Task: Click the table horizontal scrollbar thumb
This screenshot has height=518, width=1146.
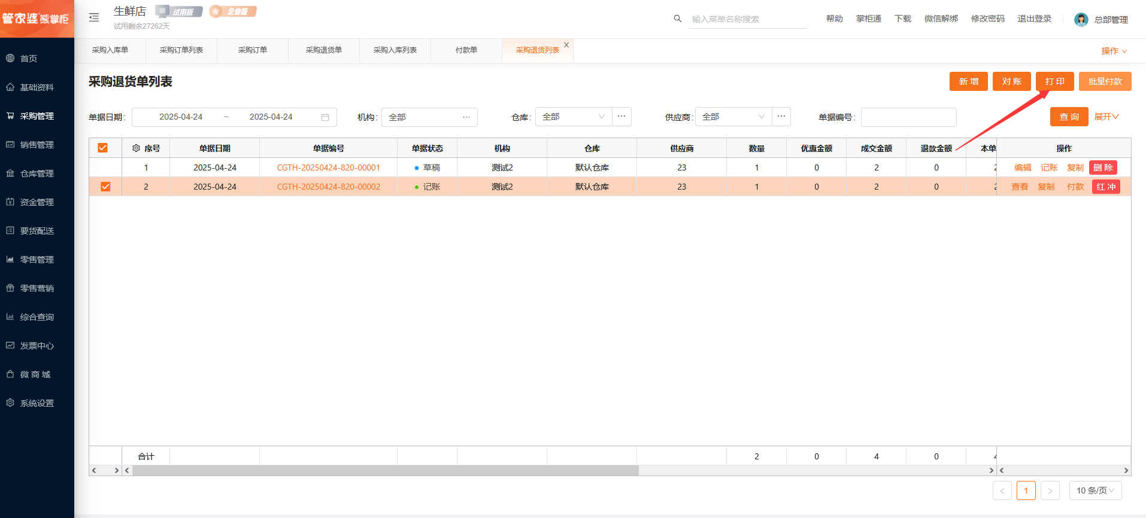Action: (386, 471)
